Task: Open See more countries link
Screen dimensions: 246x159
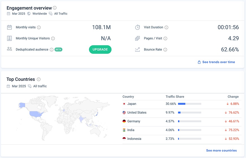Action: pos(221,150)
